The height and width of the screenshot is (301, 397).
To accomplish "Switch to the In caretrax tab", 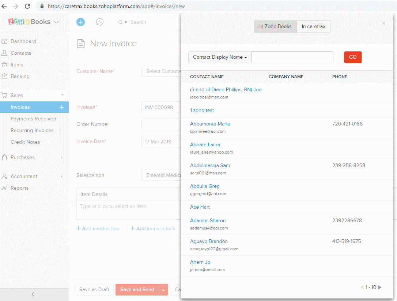I will [x=313, y=27].
